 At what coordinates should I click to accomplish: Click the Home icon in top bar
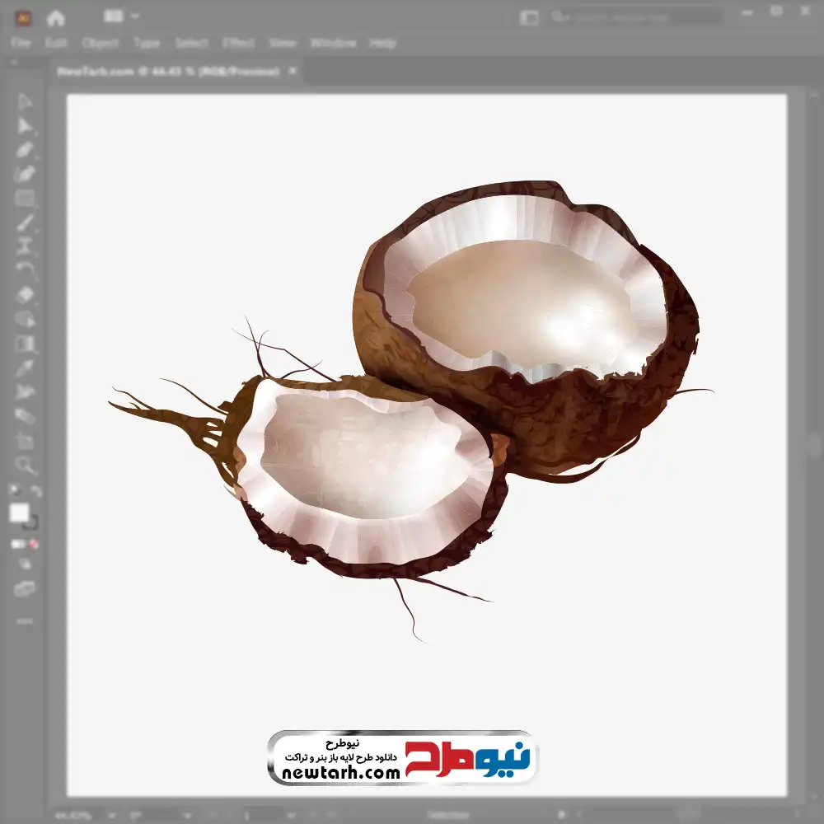pyautogui.click(x=56, y=17)
